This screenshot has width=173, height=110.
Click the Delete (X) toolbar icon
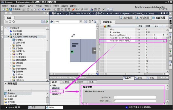(x=39, y=10)
